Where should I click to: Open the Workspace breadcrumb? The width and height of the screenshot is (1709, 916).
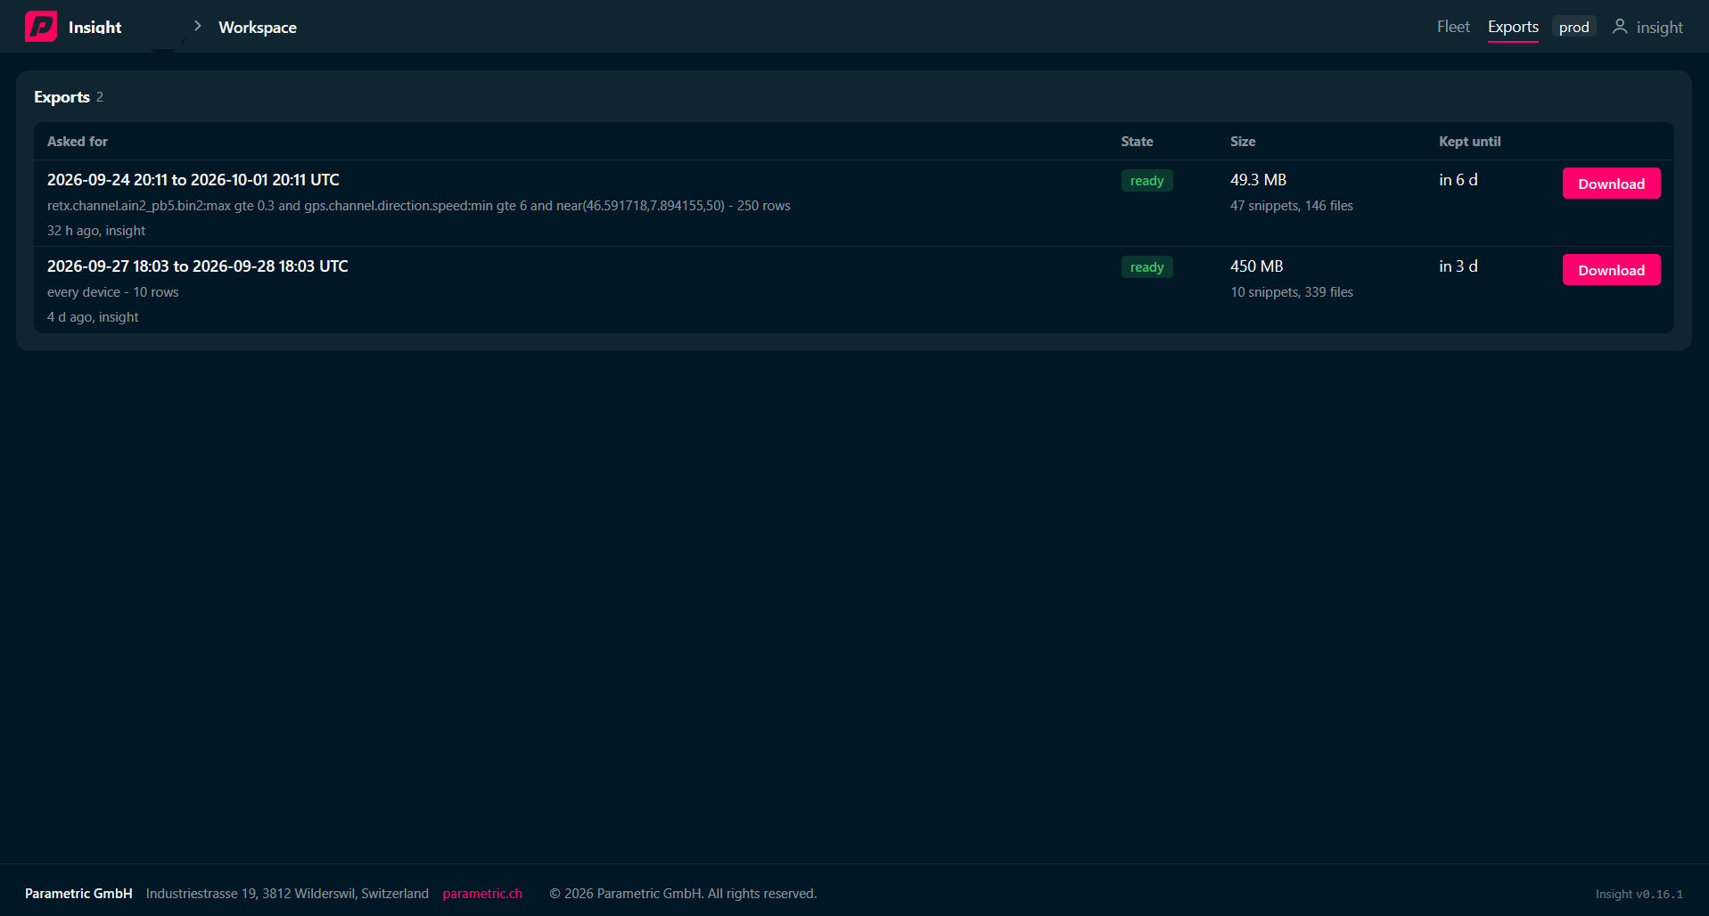(258, 28)
